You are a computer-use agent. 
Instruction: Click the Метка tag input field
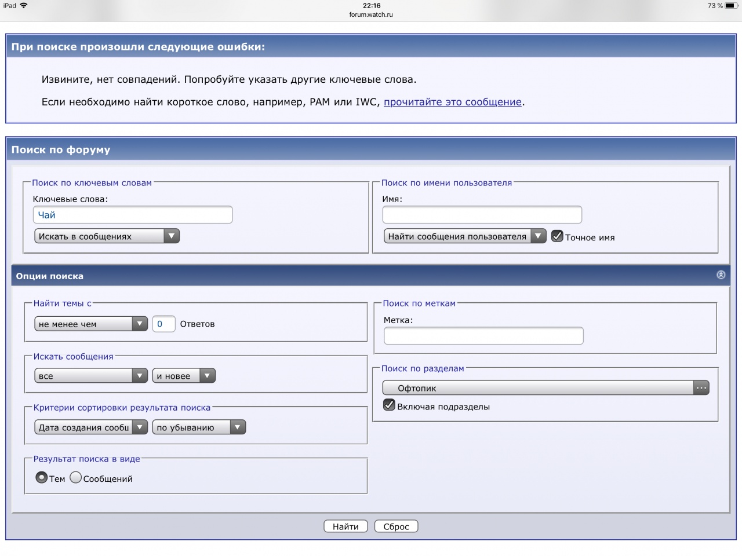point(483,336)
